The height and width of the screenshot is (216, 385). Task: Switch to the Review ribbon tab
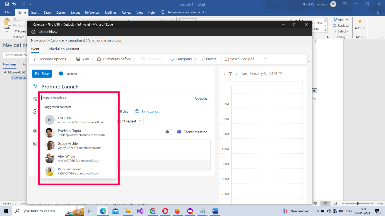tap(126, 13)
